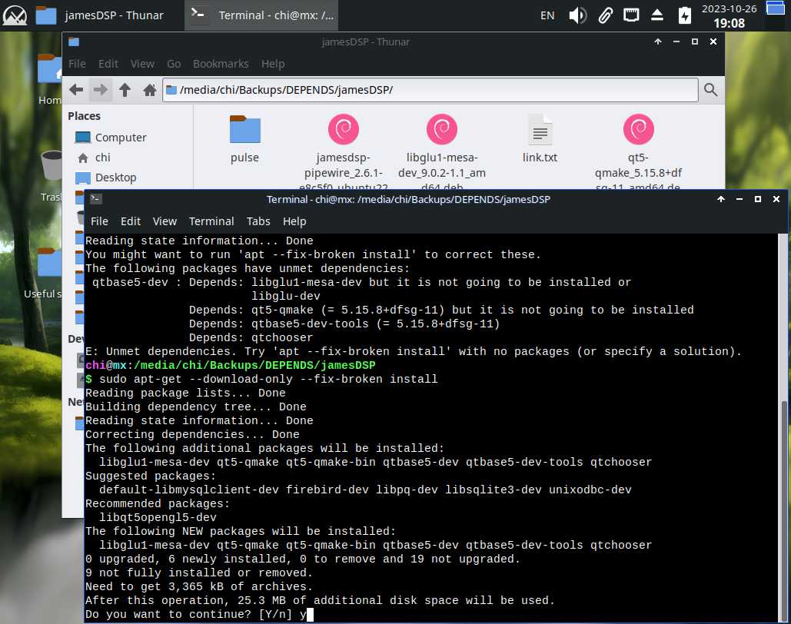791x624 pixels.
Task: Go to parent folder in Thunar
Action: point(125,90)
